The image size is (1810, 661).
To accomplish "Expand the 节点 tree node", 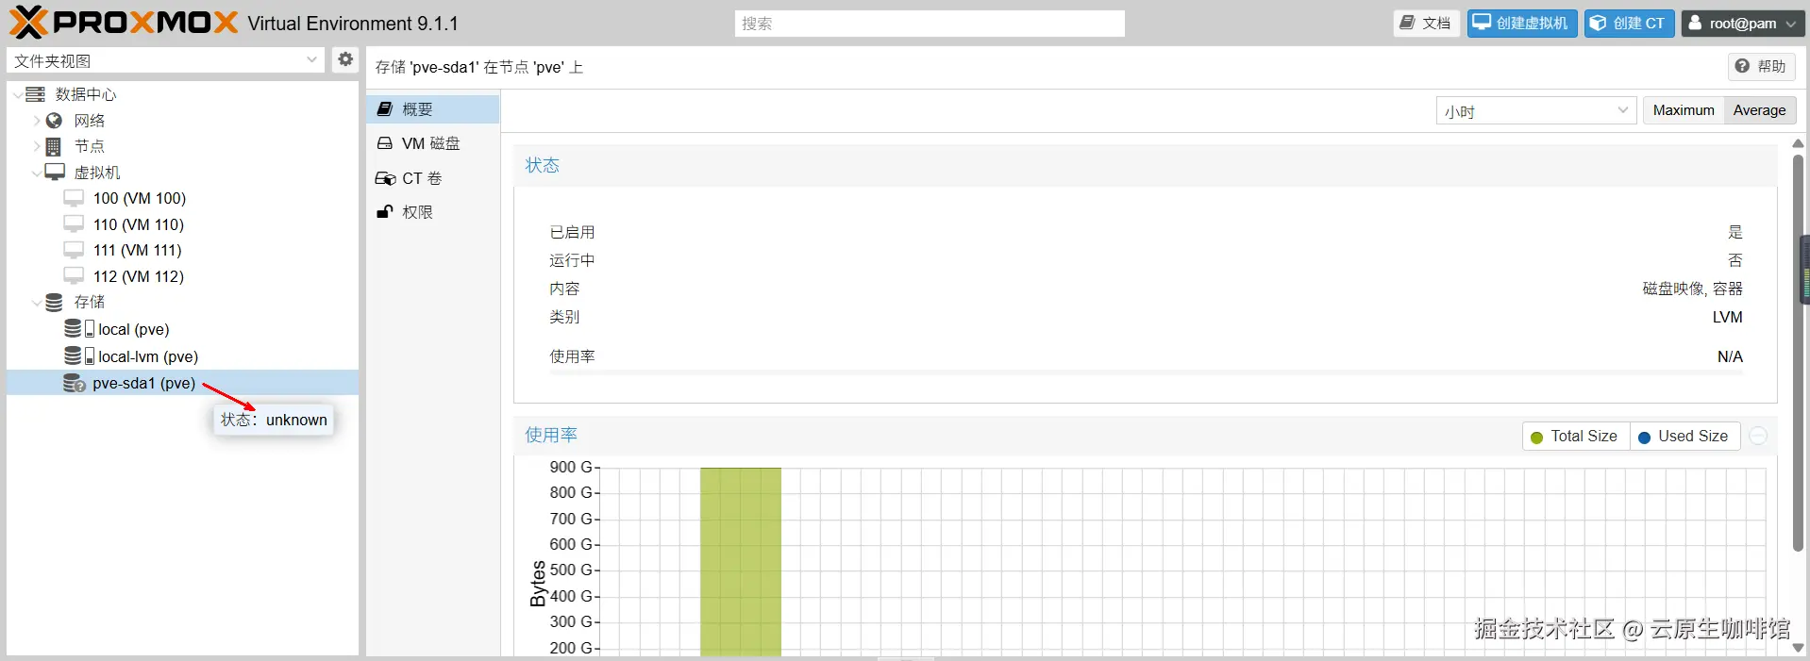I will point(36,146).
